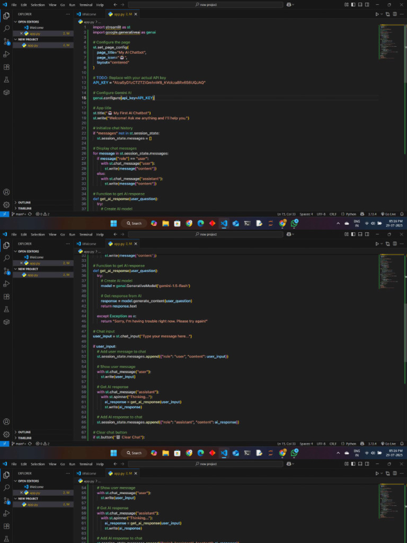Open Source Control in window showing code line 1

(6, 41)
